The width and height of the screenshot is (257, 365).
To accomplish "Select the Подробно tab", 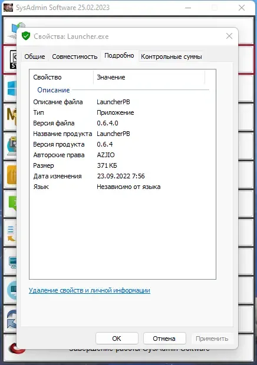I will click(119, 56).
